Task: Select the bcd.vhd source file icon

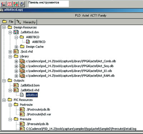Action: point(16,52)
